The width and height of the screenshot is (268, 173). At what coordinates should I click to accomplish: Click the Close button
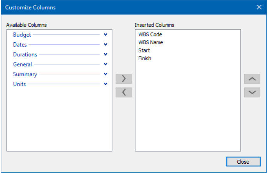pyautogui.click(x=243, y=162)
